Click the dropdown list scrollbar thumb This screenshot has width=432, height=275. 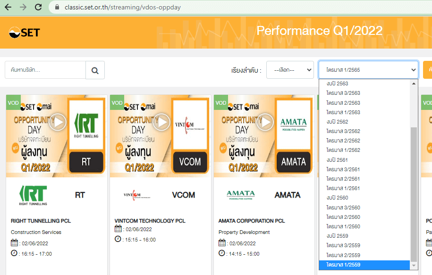tap(415, 193)
